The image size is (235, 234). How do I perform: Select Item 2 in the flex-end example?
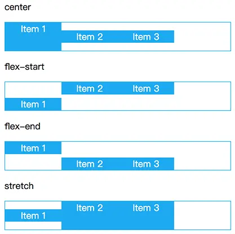click(90, 164)
